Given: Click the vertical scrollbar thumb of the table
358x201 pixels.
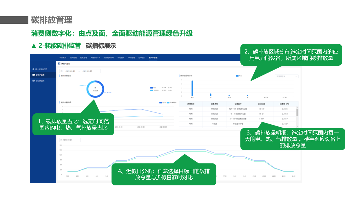Looking at the screenshot, I should (x=297, y=112).
